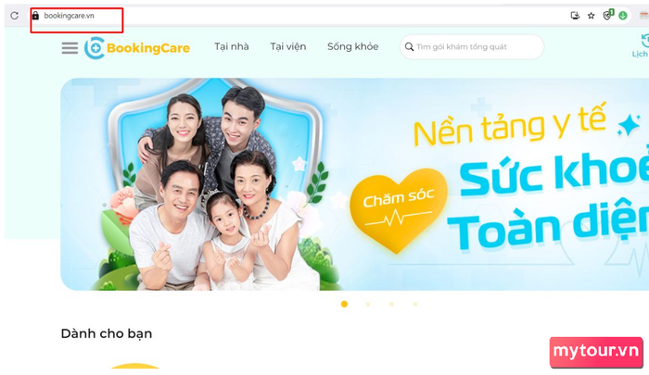Switch to the second banner carousel dot
This screenshot has width=649, height=375.
click(368, 304)
